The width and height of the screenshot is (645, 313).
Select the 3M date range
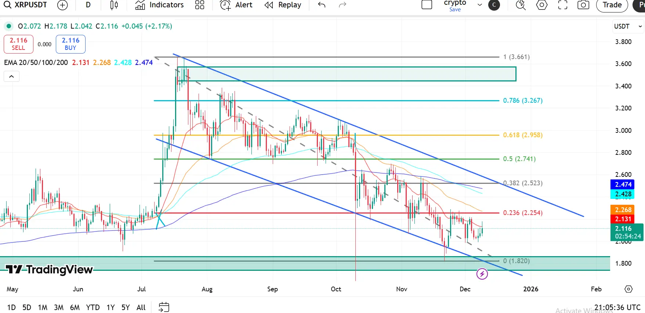[x=59, y=307]
